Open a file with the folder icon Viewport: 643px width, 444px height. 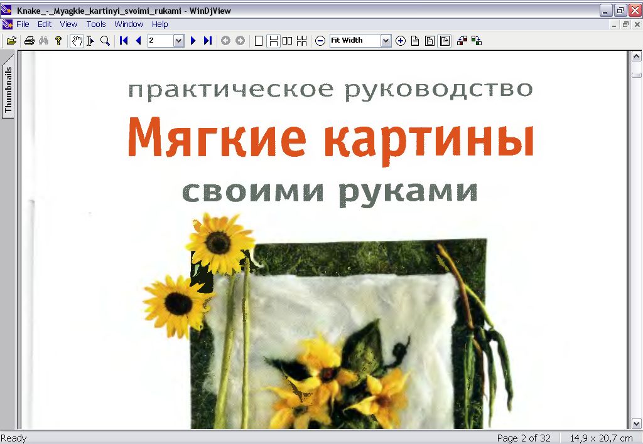click(11, 41)
